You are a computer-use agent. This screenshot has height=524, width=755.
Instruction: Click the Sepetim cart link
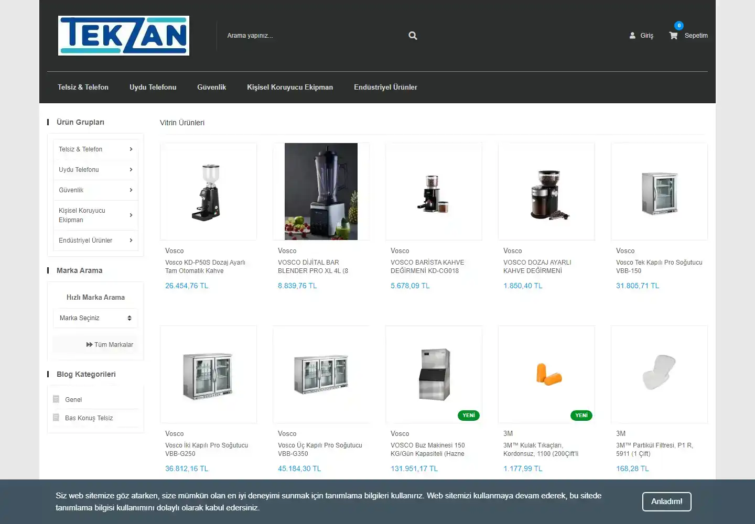696,36
